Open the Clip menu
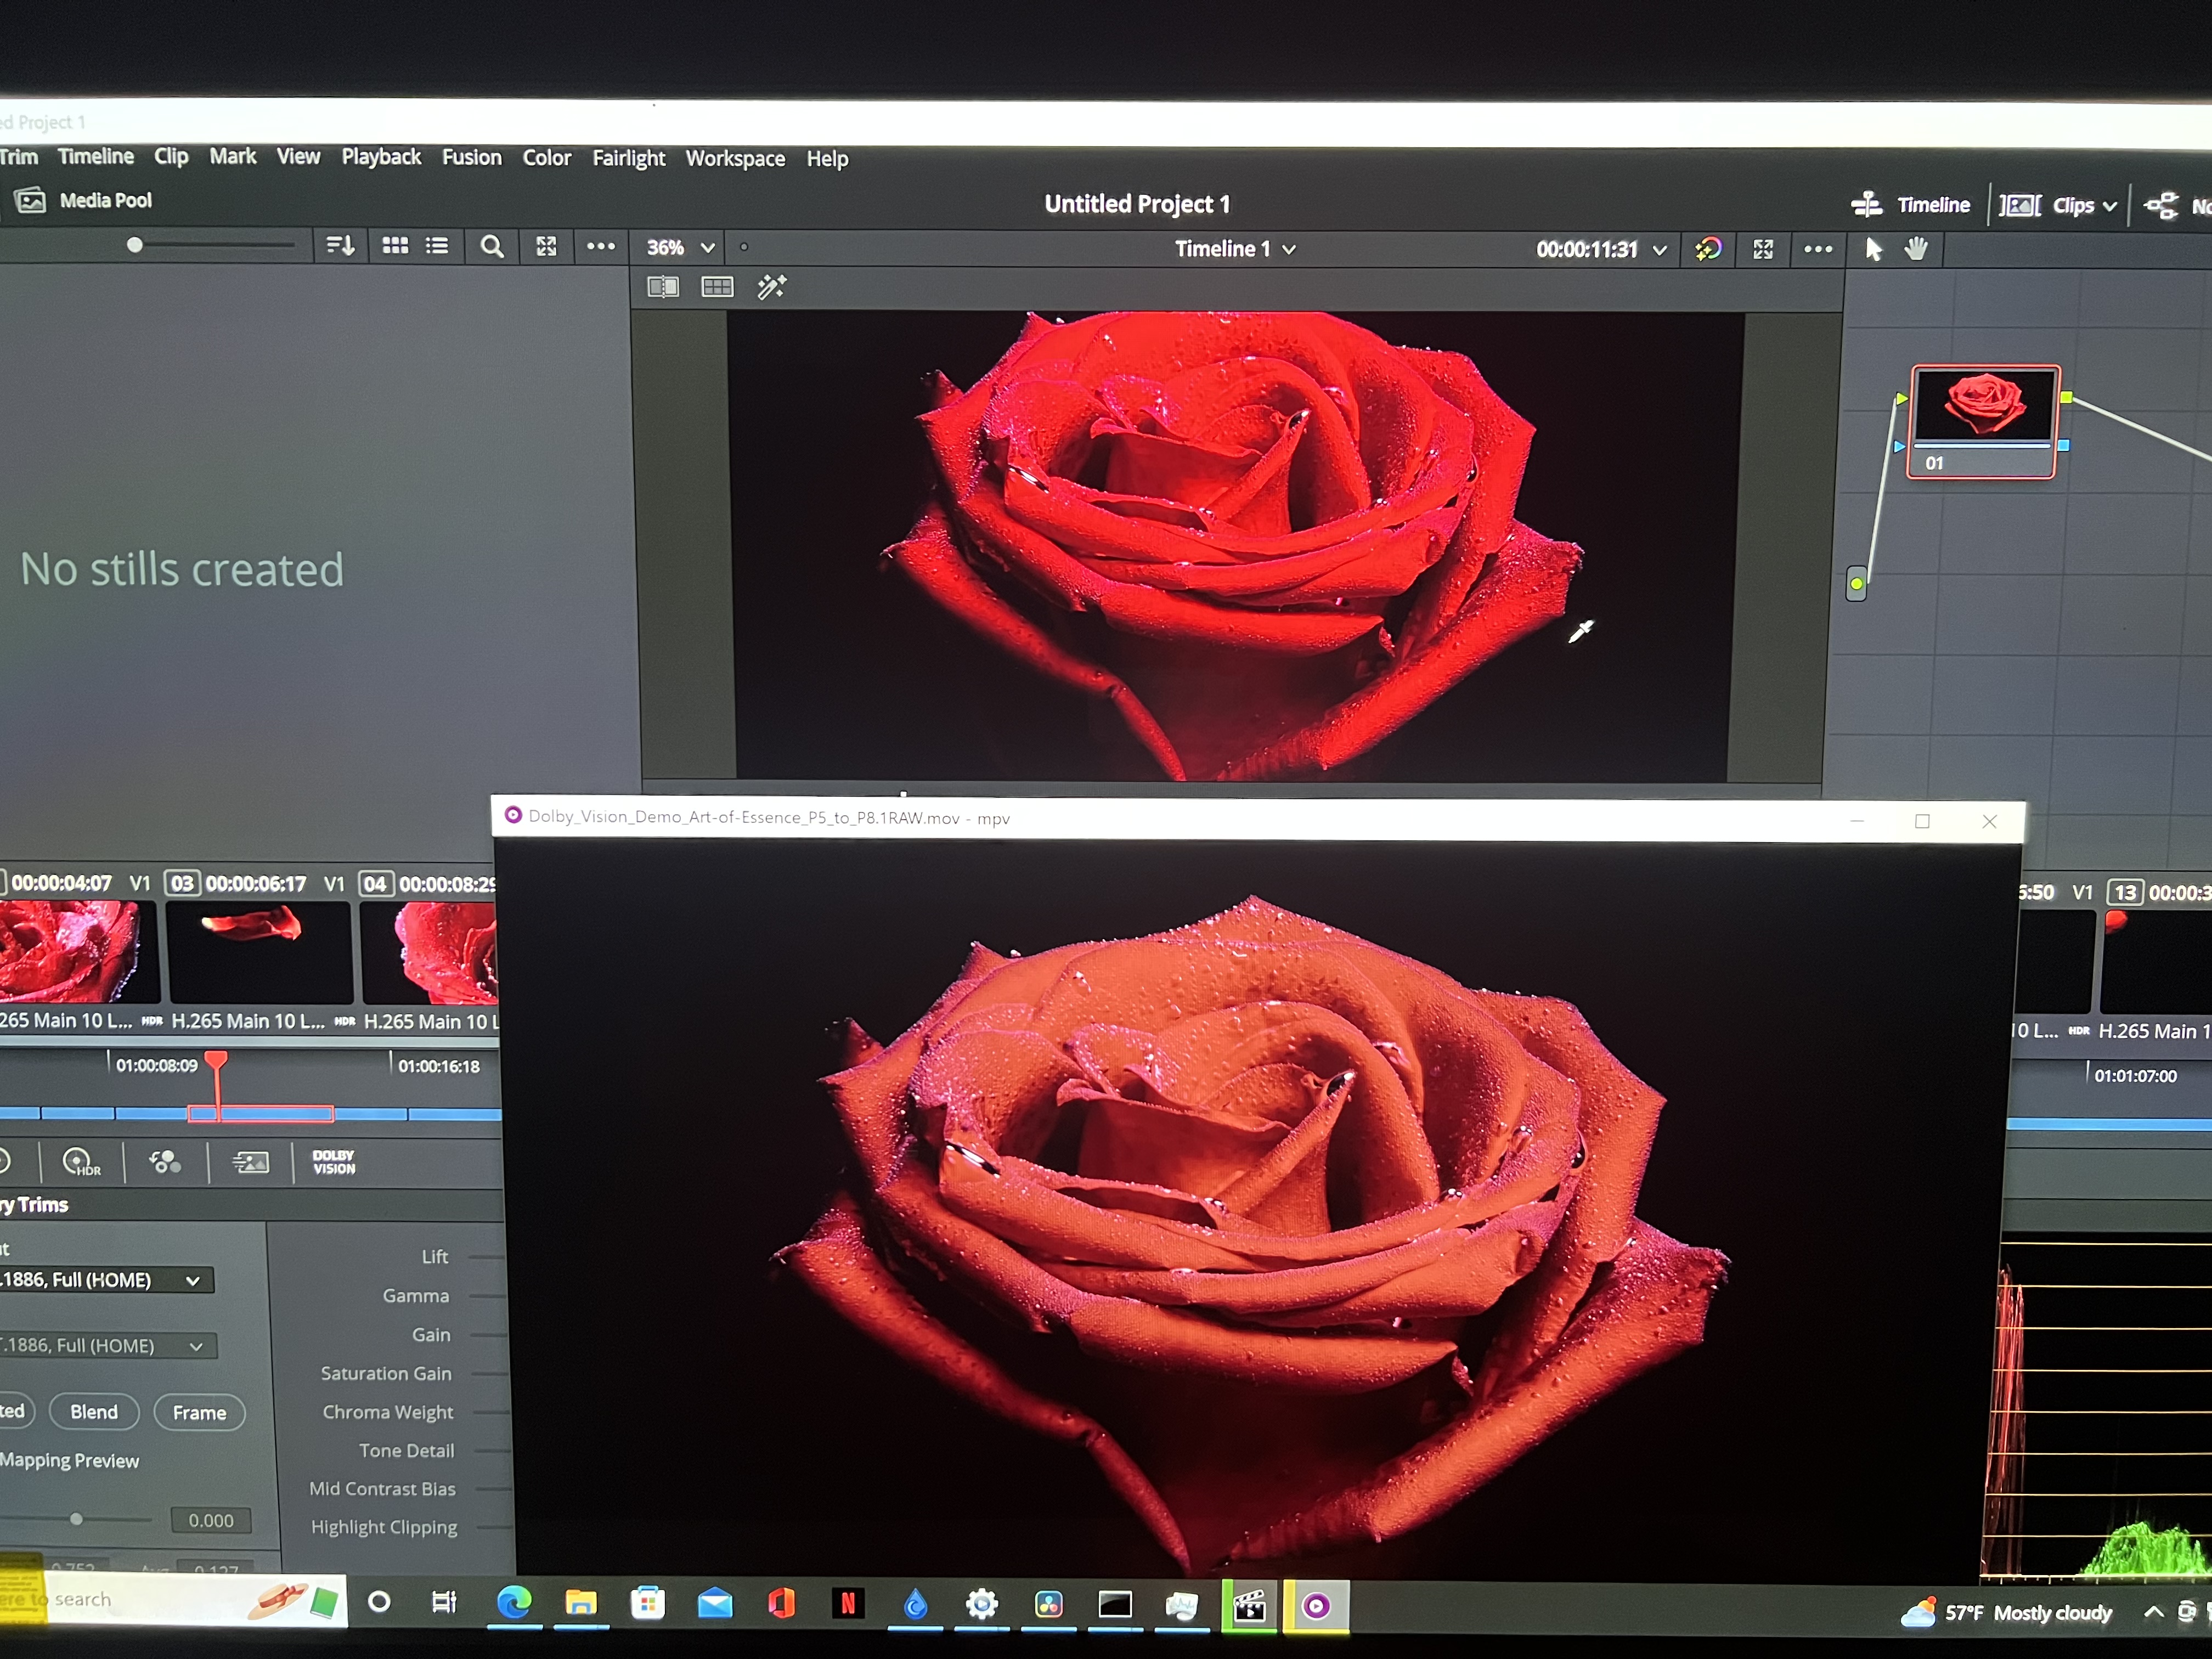 click(171, 157)
